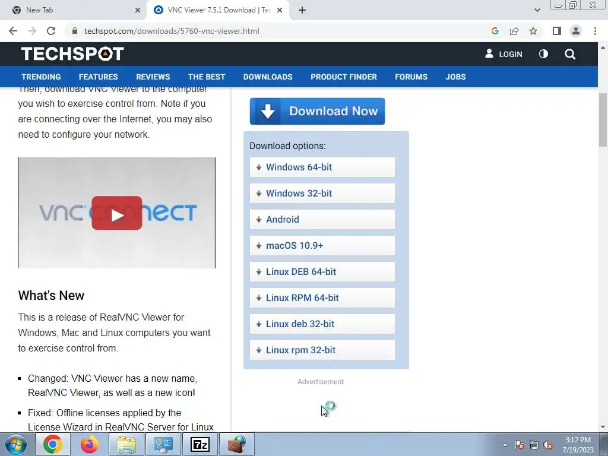The image size is (608, 456).
Task: Open the JOBS menu
Action: [455, 77]
